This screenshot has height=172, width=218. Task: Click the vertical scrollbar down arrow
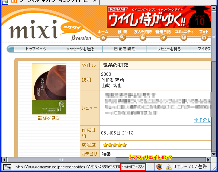(x=214, y=154)
